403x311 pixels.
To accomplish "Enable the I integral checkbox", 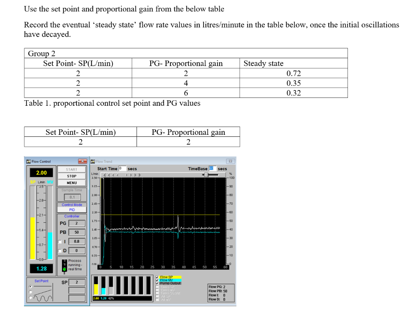I will tap(60, 242).
